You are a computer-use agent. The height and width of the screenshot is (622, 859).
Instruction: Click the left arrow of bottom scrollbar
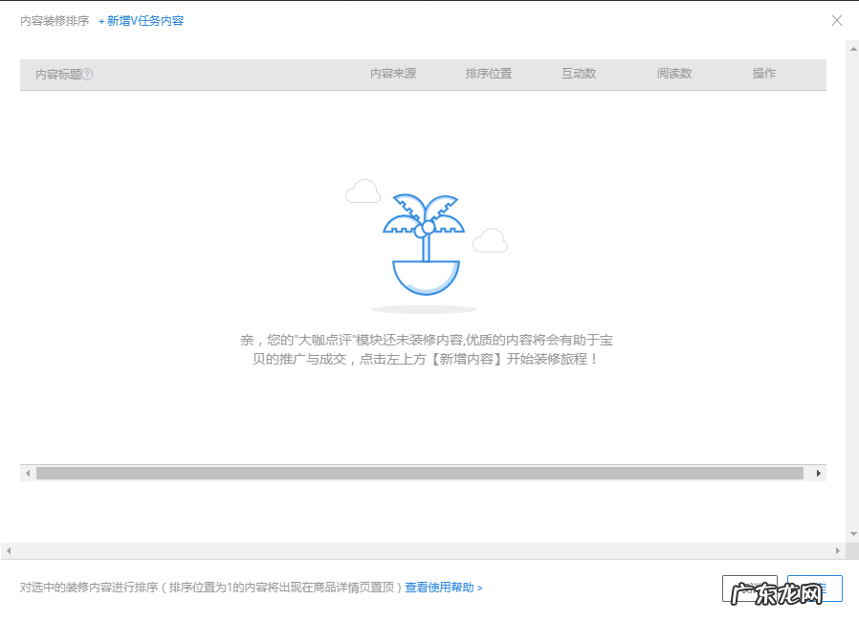pyautogui.click(x=8, y=551)
